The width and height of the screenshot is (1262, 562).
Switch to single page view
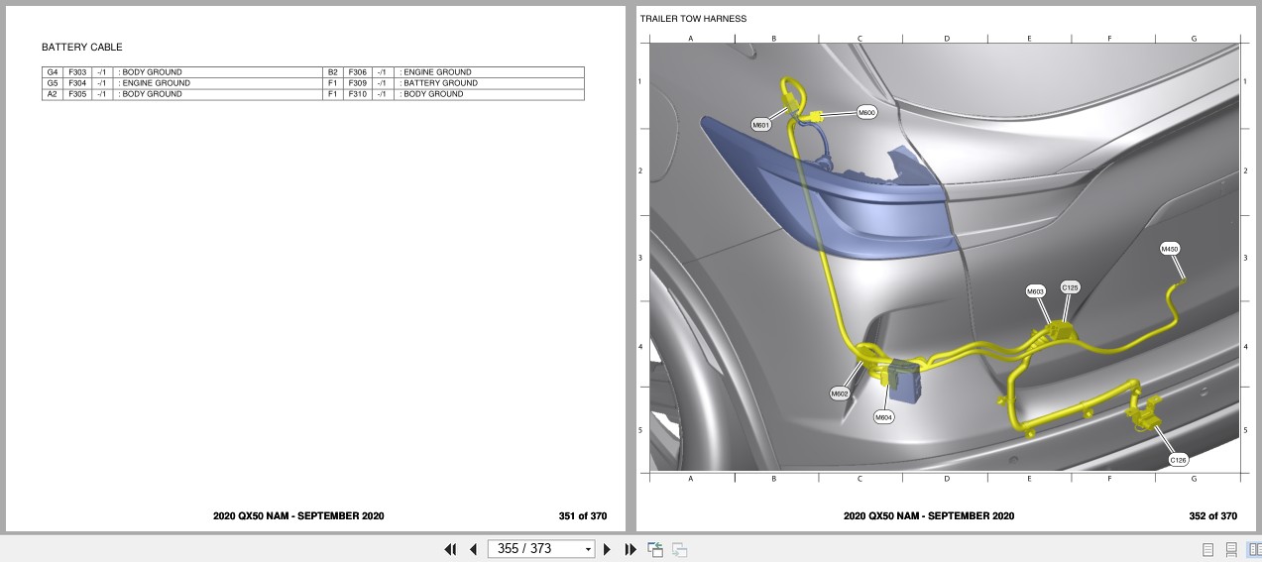coord(1207,549)
